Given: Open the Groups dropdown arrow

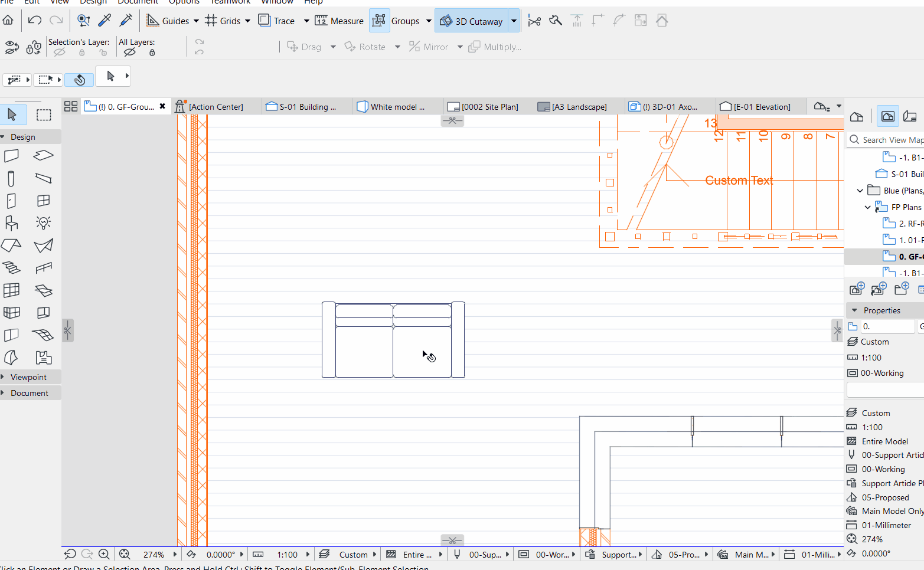Looking at the screenshot, I should coord(429,21).
